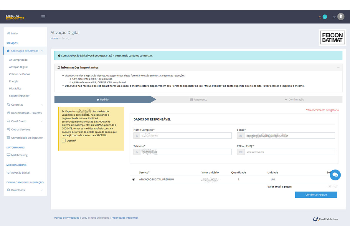Click the person icon beside Nome Completo
Viewport: 350px width, 236px height.
click(x=137, y=136)
